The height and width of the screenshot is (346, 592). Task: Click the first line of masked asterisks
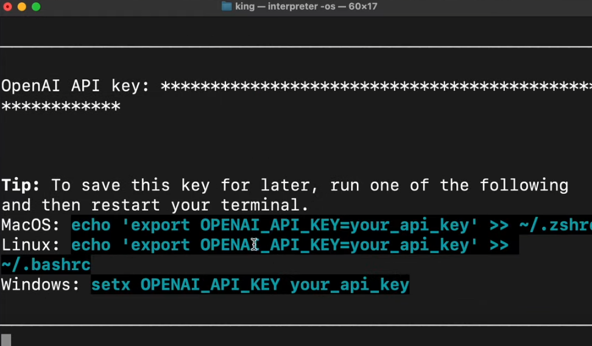click(x=375, y=86)
